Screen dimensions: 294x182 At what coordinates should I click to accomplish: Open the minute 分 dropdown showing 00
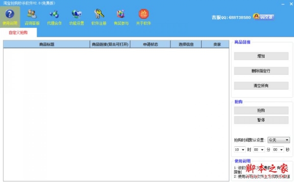coord(259,150)
